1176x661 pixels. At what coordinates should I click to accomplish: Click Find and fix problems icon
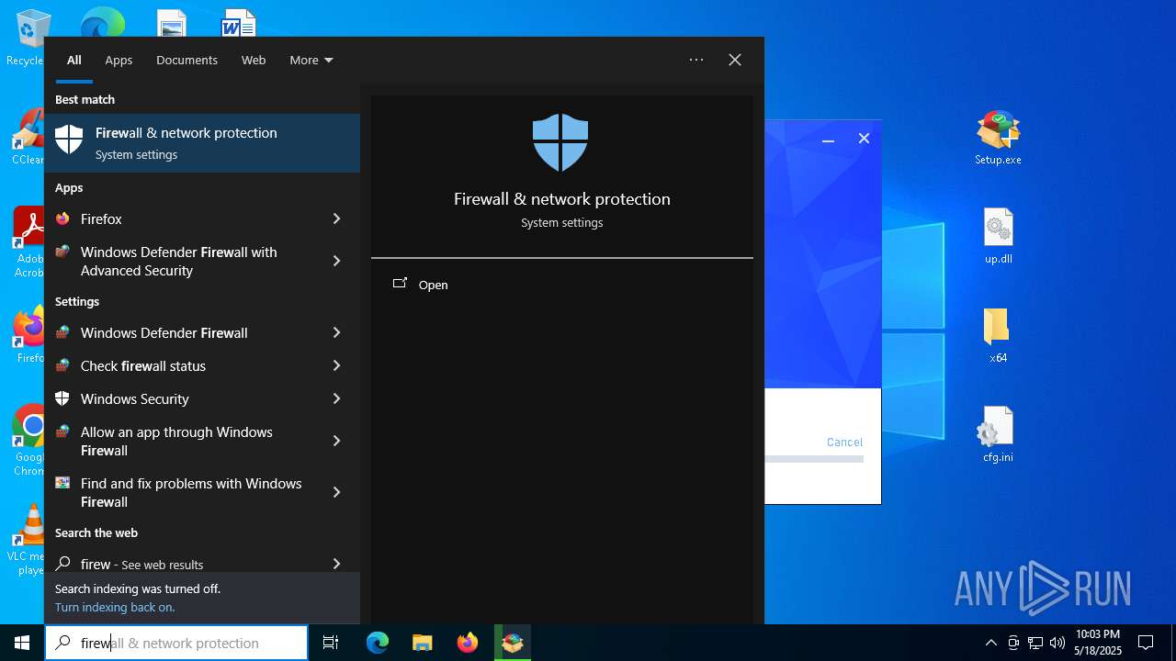62,483
